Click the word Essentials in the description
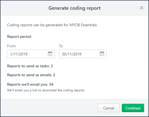This screenshot has height=117, width=149. click(89, 25)
